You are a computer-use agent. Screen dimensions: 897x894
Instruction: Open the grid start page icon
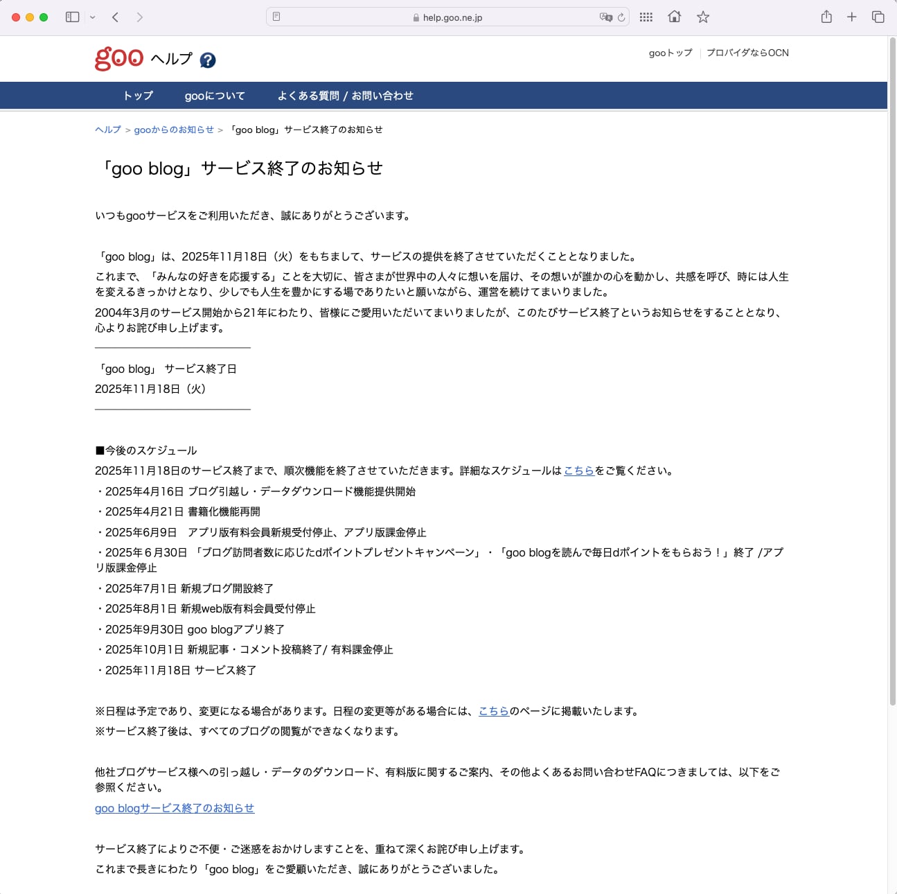point(646,17)
